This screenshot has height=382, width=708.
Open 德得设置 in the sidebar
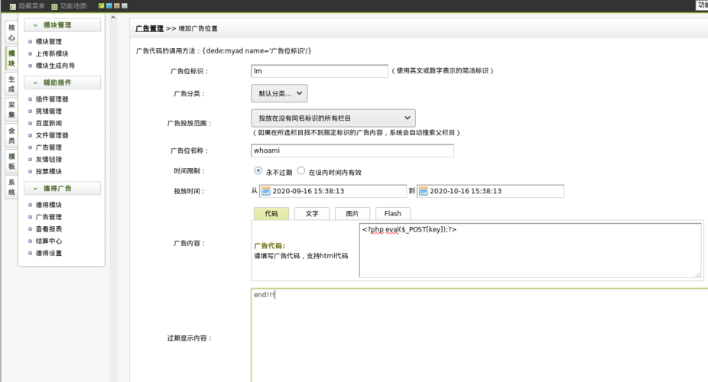(x=49, y=254)
